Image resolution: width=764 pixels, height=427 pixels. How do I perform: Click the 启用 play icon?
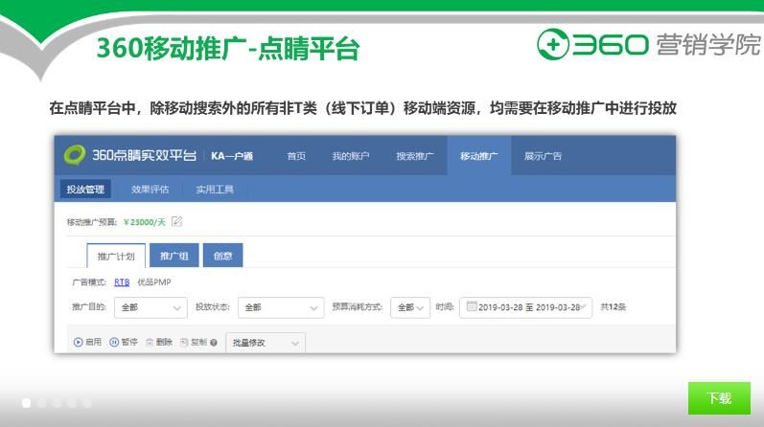78,343
